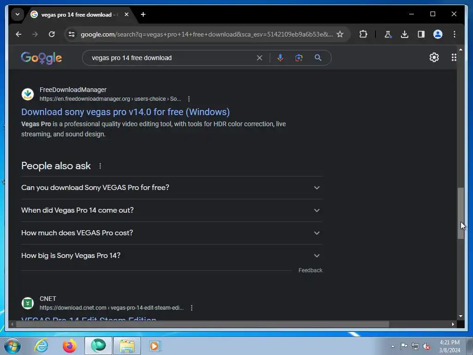Open Windows Explorer folder in taskbar
473x355 pixels.
(x=127, y=346)
